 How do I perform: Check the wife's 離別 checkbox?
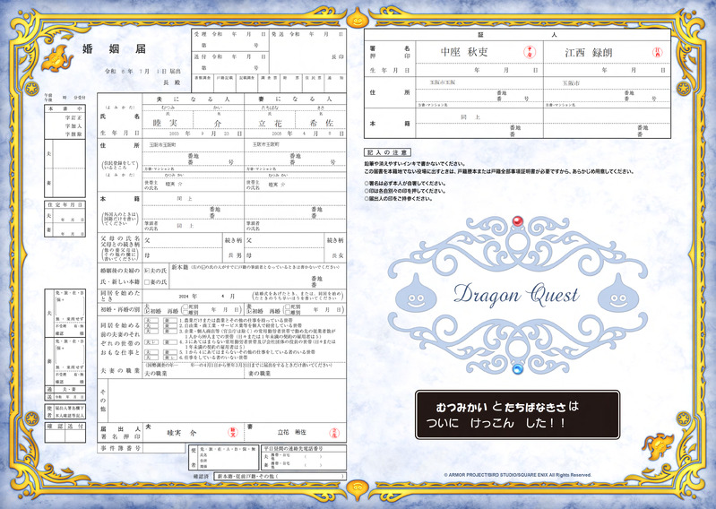click(288, 313)
